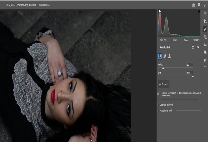This screenshot has height=142, width=208.
Task: Choose the content-aware eraser retouch mode
Action: pyautogui.click(x=160, y=56)
